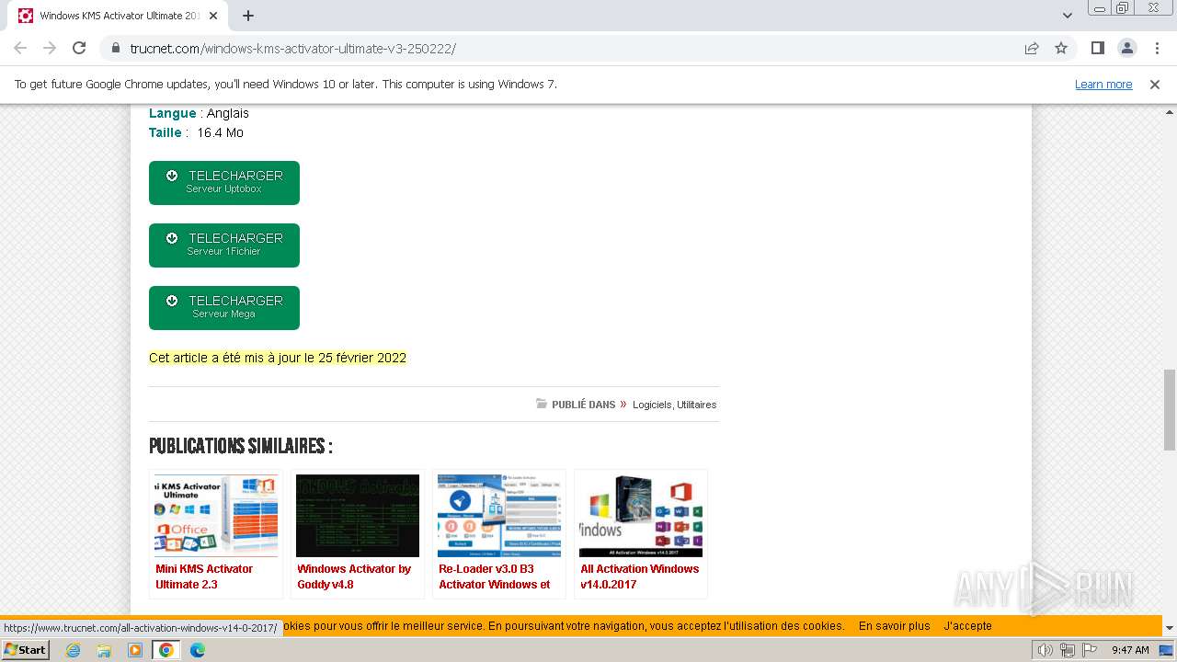Open the Logiciels category

pyautogui.click(x=651, y=405)
